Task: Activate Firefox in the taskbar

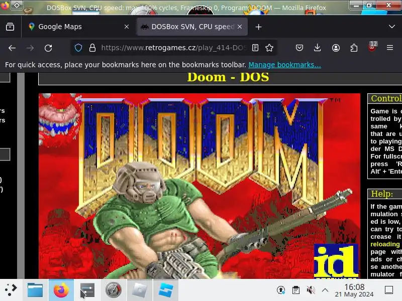Action: 61,290
